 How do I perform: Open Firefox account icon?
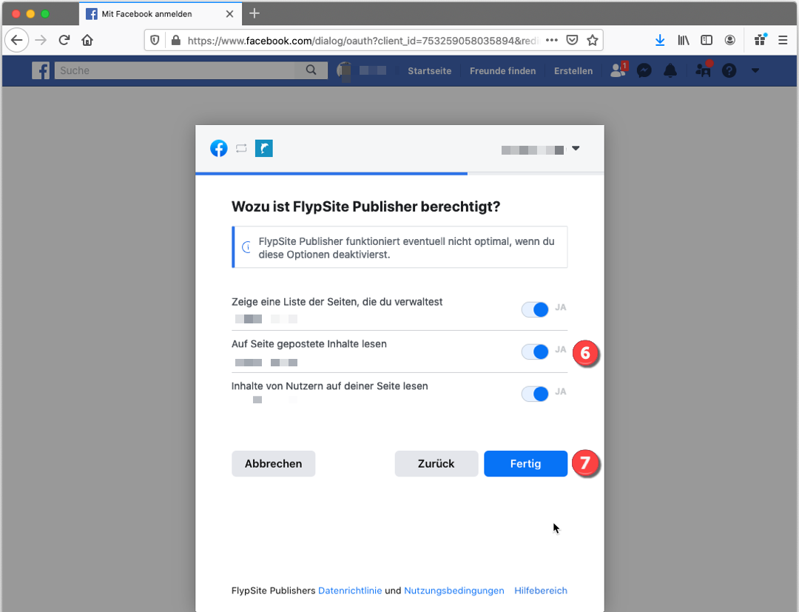coord(730,40)
